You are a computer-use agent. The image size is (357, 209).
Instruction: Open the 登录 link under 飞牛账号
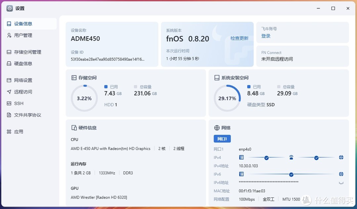tap(265, 36)
